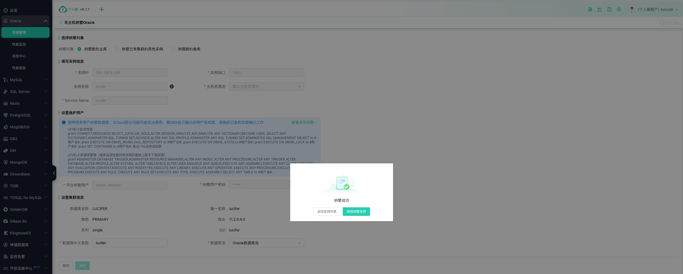Click the 实例IP input field
Image resolution: width=683 pixels, height=274 pixels.
[130, 73]
